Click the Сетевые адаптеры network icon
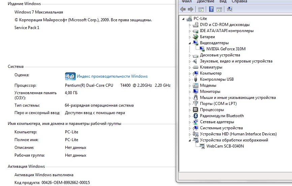Screen dimensions: 292x186 pos(196,122)
